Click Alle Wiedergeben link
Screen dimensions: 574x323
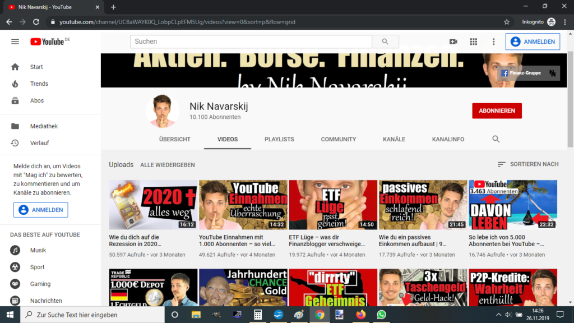167,165
